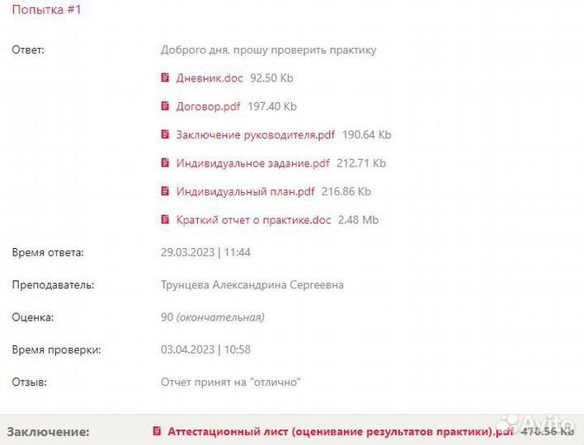The image size is (584, 445).
Task: Click the 190.64 Kb file size
Action: click(367, 134)
